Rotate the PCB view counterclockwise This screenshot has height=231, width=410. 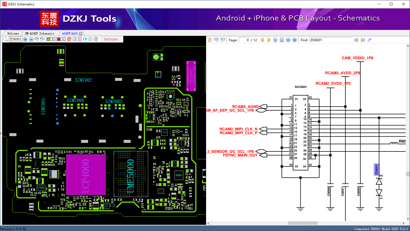(42, 39)
